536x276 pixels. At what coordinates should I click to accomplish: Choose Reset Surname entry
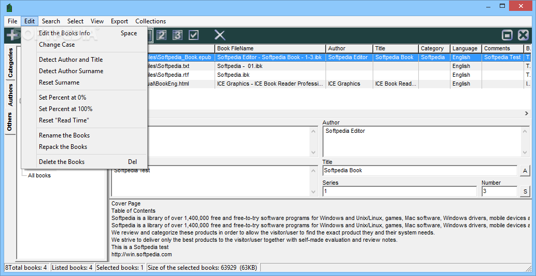(84, 82)
